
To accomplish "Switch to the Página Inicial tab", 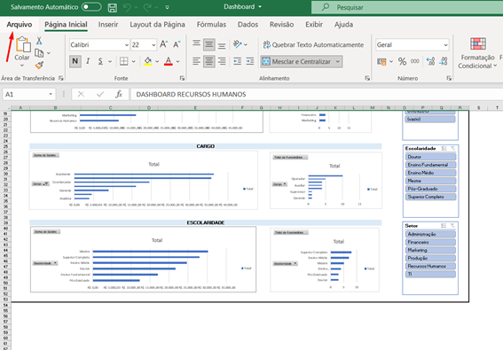I will 66,25.
